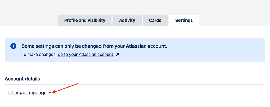Click the word 'Atlassian' in the banner heading

click(137, 46)
